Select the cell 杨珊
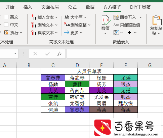Screen dimensions: 163x138 pos(101,78)
